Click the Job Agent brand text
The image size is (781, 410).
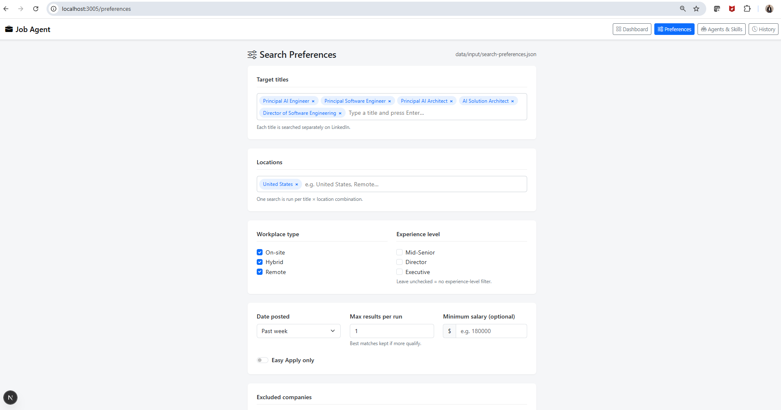click(x=33, y=29)
